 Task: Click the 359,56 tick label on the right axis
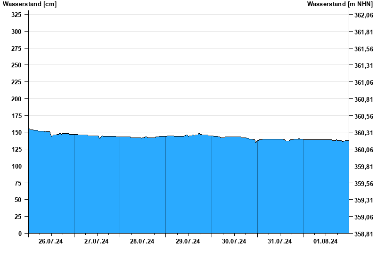pyautogui.click(x=363, y=183)
